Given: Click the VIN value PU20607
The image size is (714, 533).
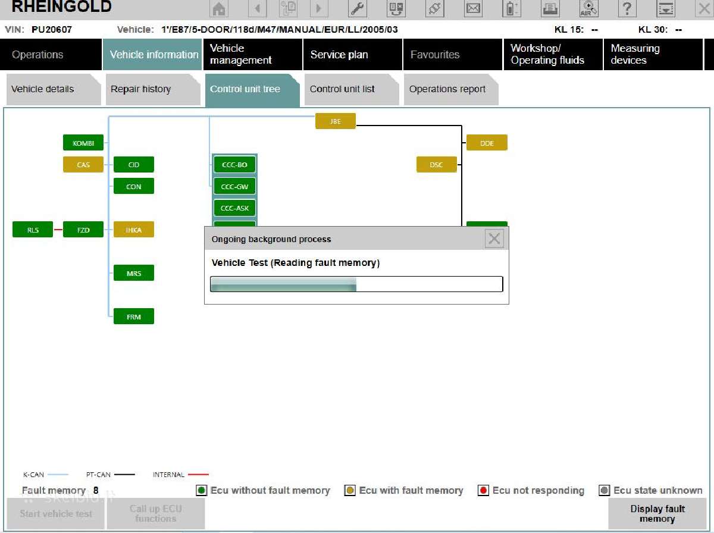Looking at the screenshot, I should click(52, 29).
